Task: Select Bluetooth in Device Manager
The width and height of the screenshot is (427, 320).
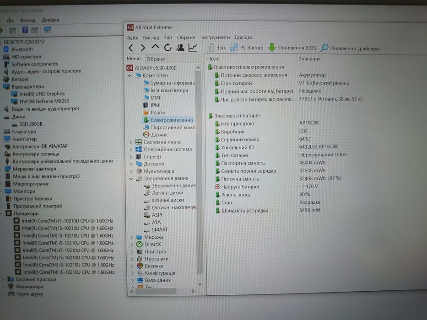Action: click(x=18, y=49)
